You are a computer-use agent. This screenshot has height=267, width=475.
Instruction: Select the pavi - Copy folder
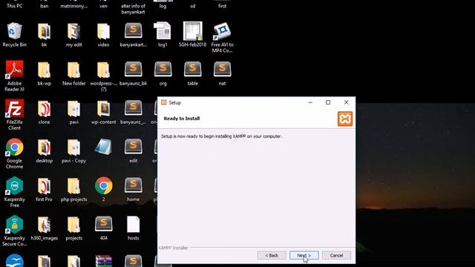click(74, 148)
